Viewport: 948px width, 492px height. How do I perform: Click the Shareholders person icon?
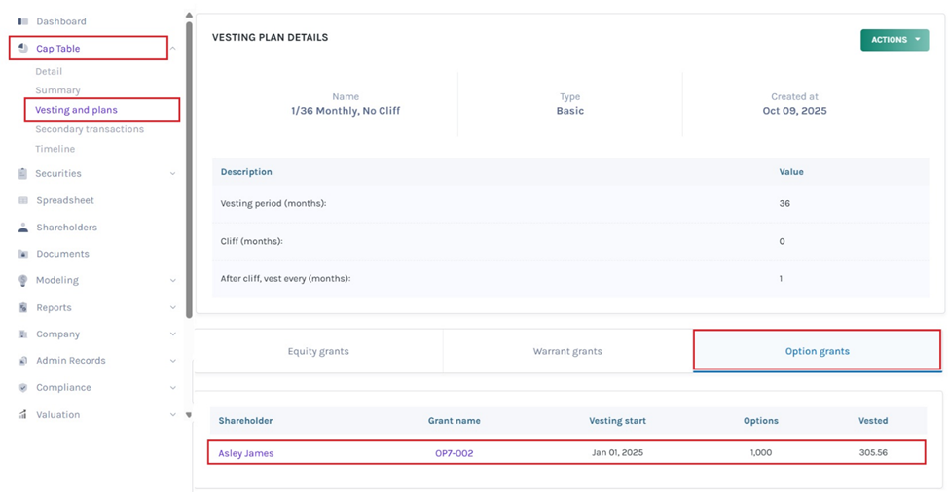pos(23,228)
